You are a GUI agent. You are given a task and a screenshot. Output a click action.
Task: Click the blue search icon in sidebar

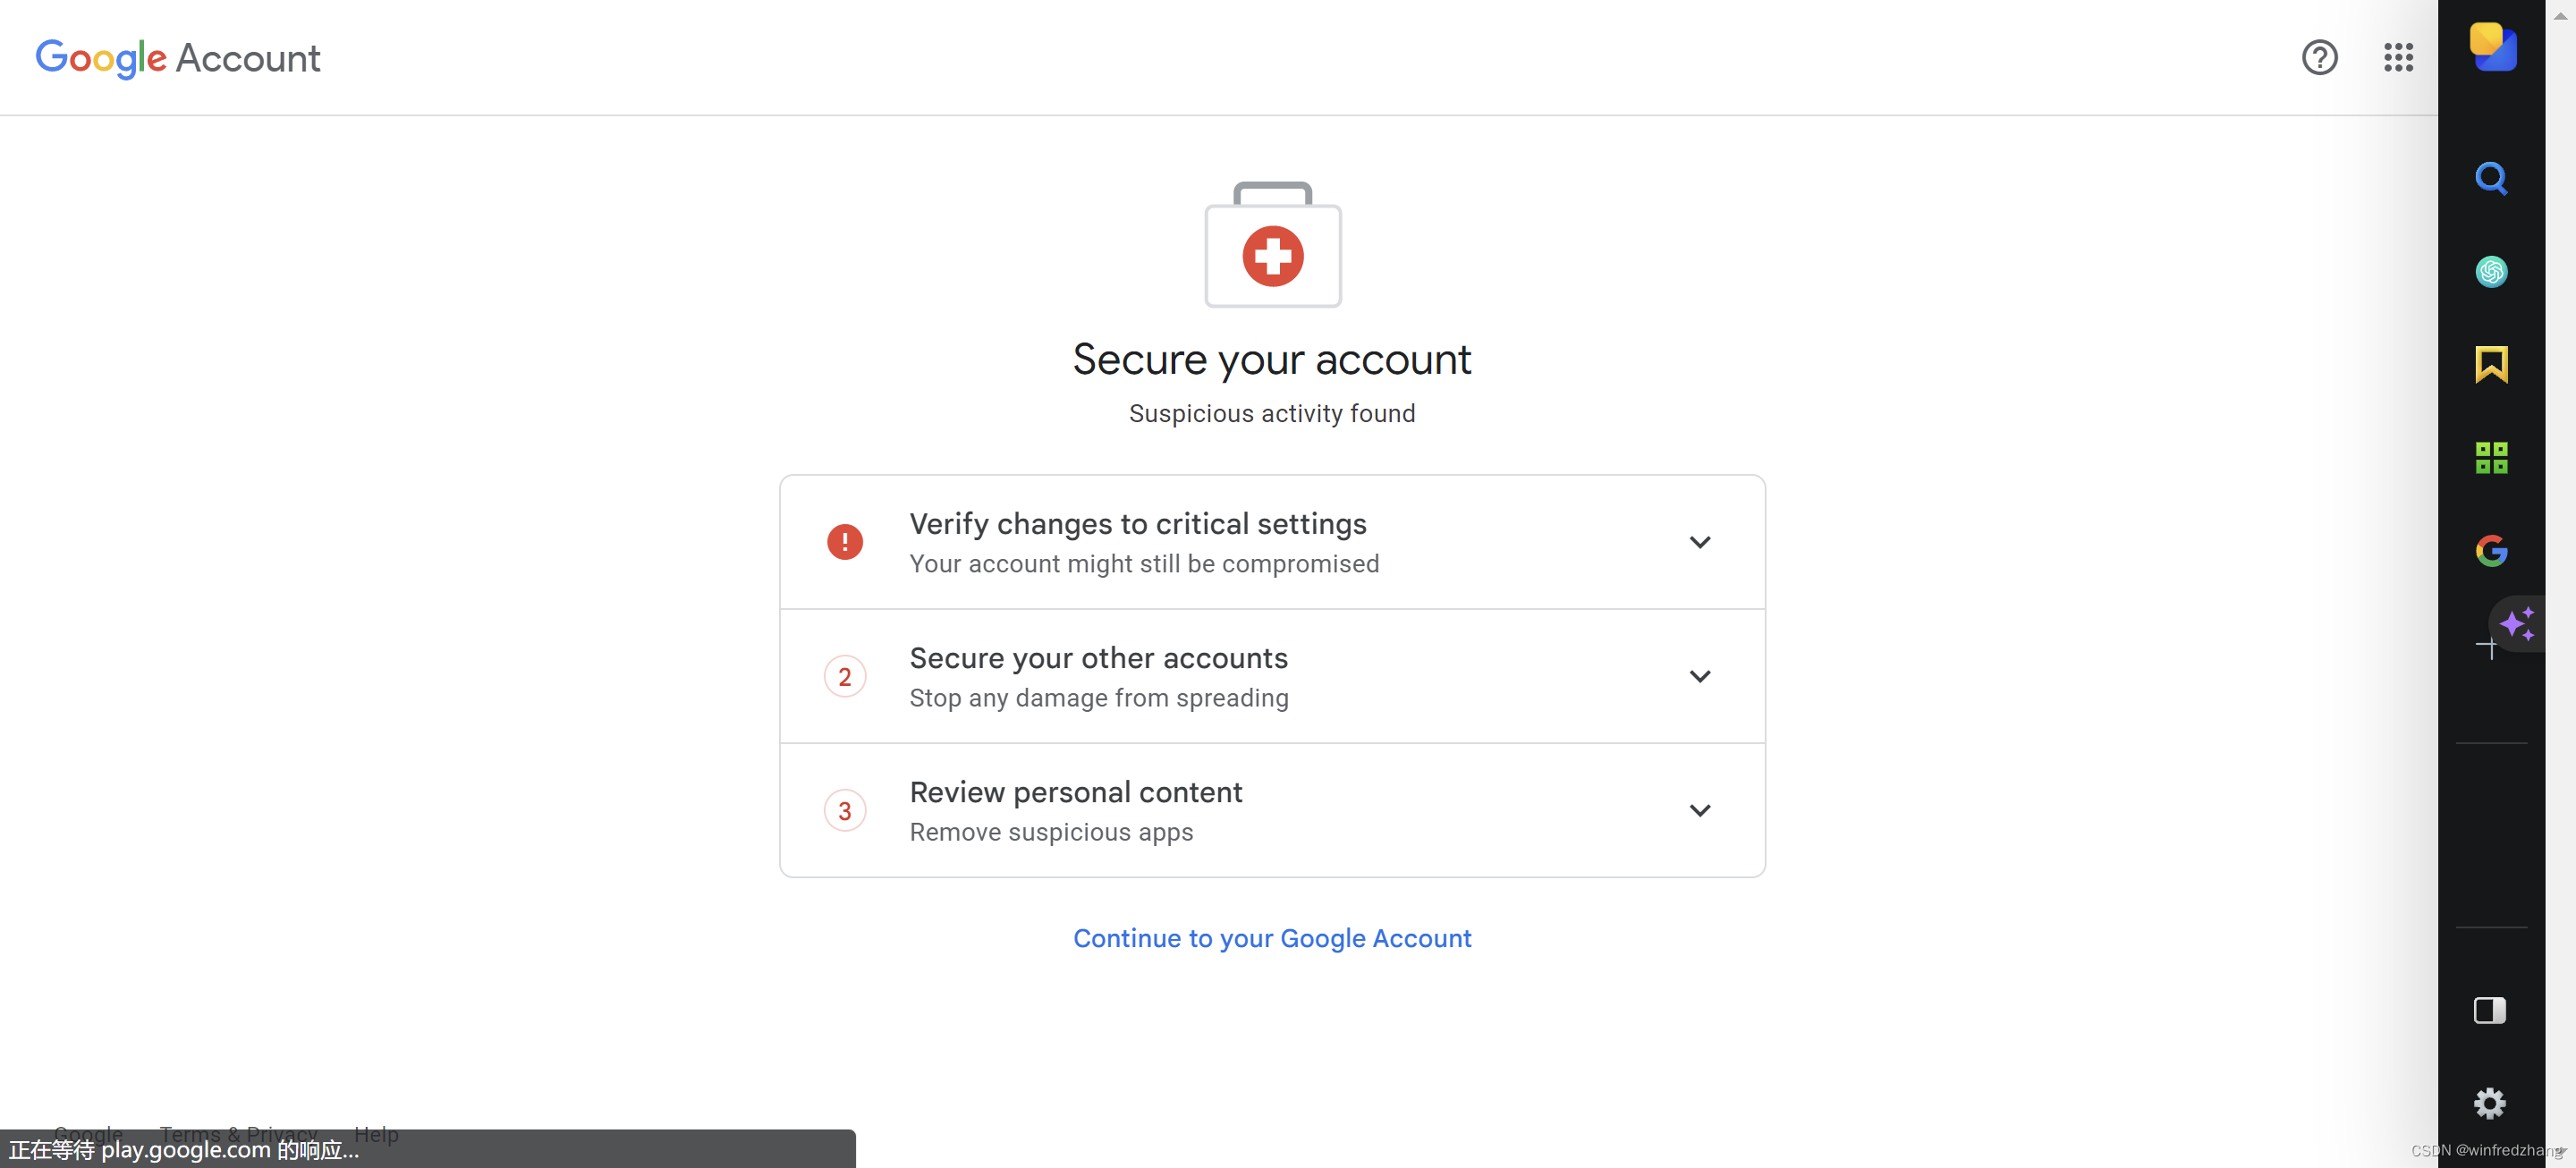[x=2490, y=179]
